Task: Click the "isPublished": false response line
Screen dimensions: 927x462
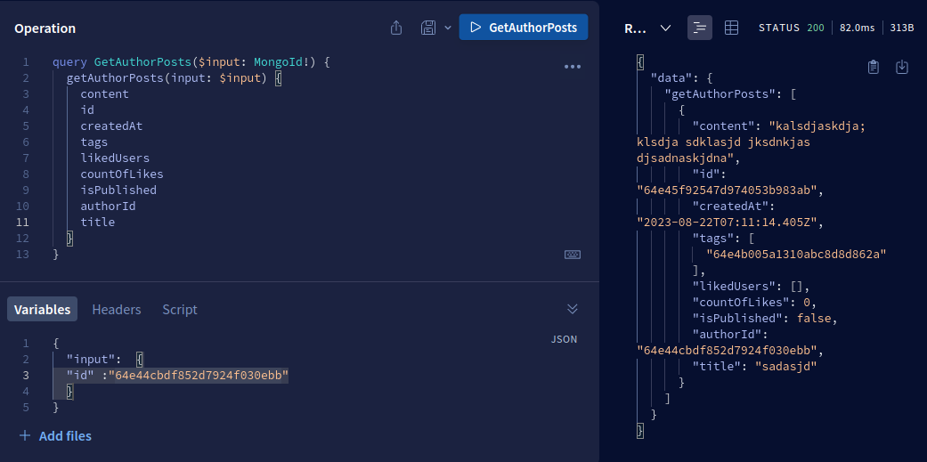Action: tap(766, 318)
